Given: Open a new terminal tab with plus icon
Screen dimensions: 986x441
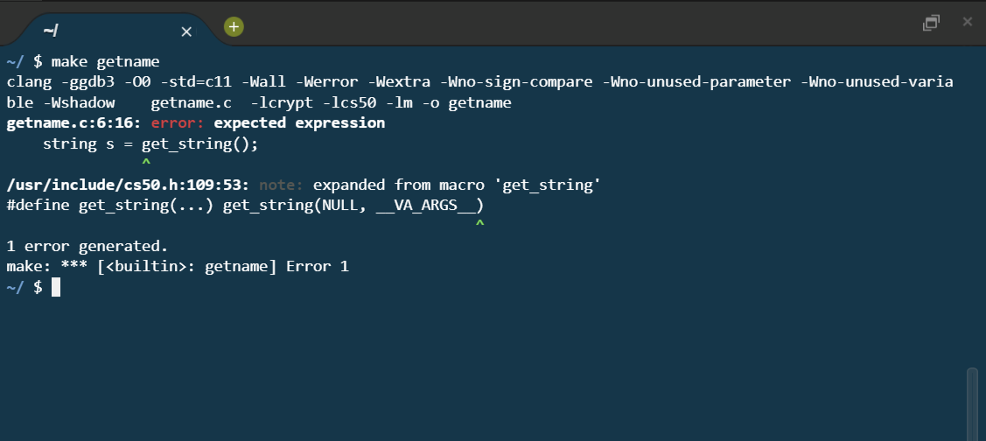Looking at the screenshot, I should click(x=234, y=27).
